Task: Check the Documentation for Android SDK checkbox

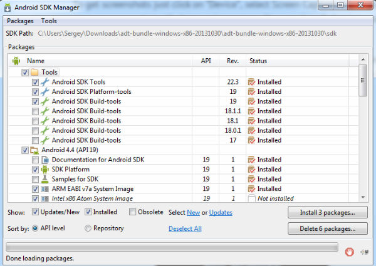Action: coord(35,160)
